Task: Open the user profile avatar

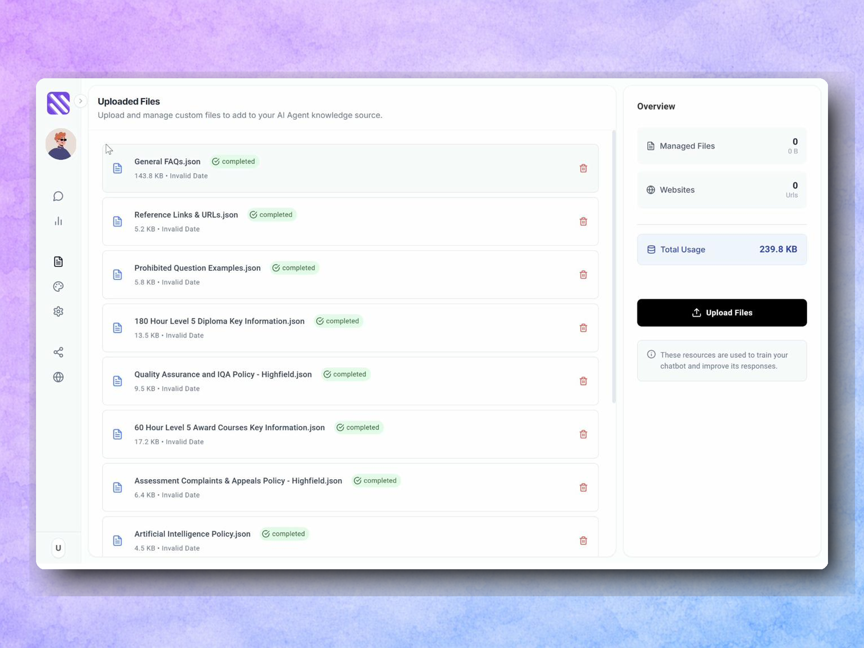Action: (60, 144)
